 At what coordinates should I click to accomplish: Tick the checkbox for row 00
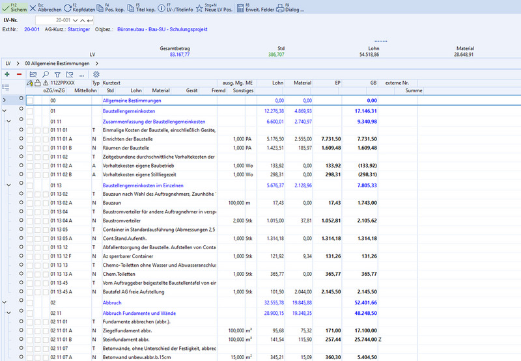30,101
